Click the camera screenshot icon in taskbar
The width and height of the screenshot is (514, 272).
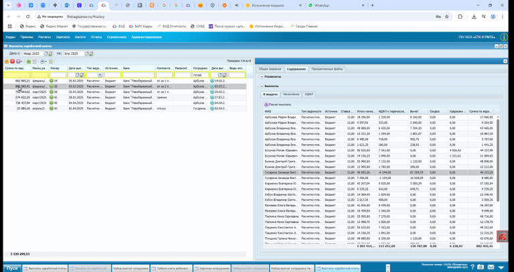[481, 267]
